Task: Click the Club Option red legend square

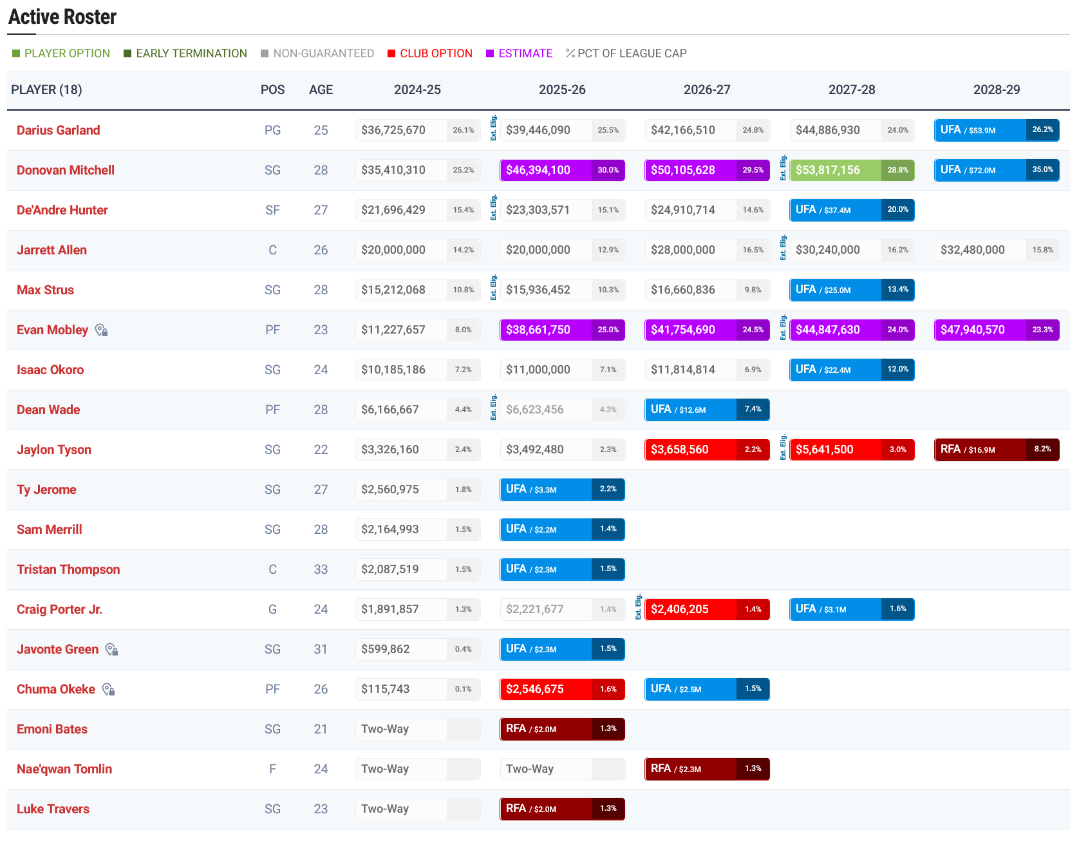Action: point(391,53)
